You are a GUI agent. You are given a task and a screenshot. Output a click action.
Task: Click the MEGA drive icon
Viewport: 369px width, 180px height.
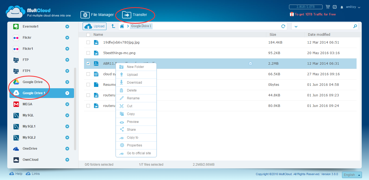(16, 104)
